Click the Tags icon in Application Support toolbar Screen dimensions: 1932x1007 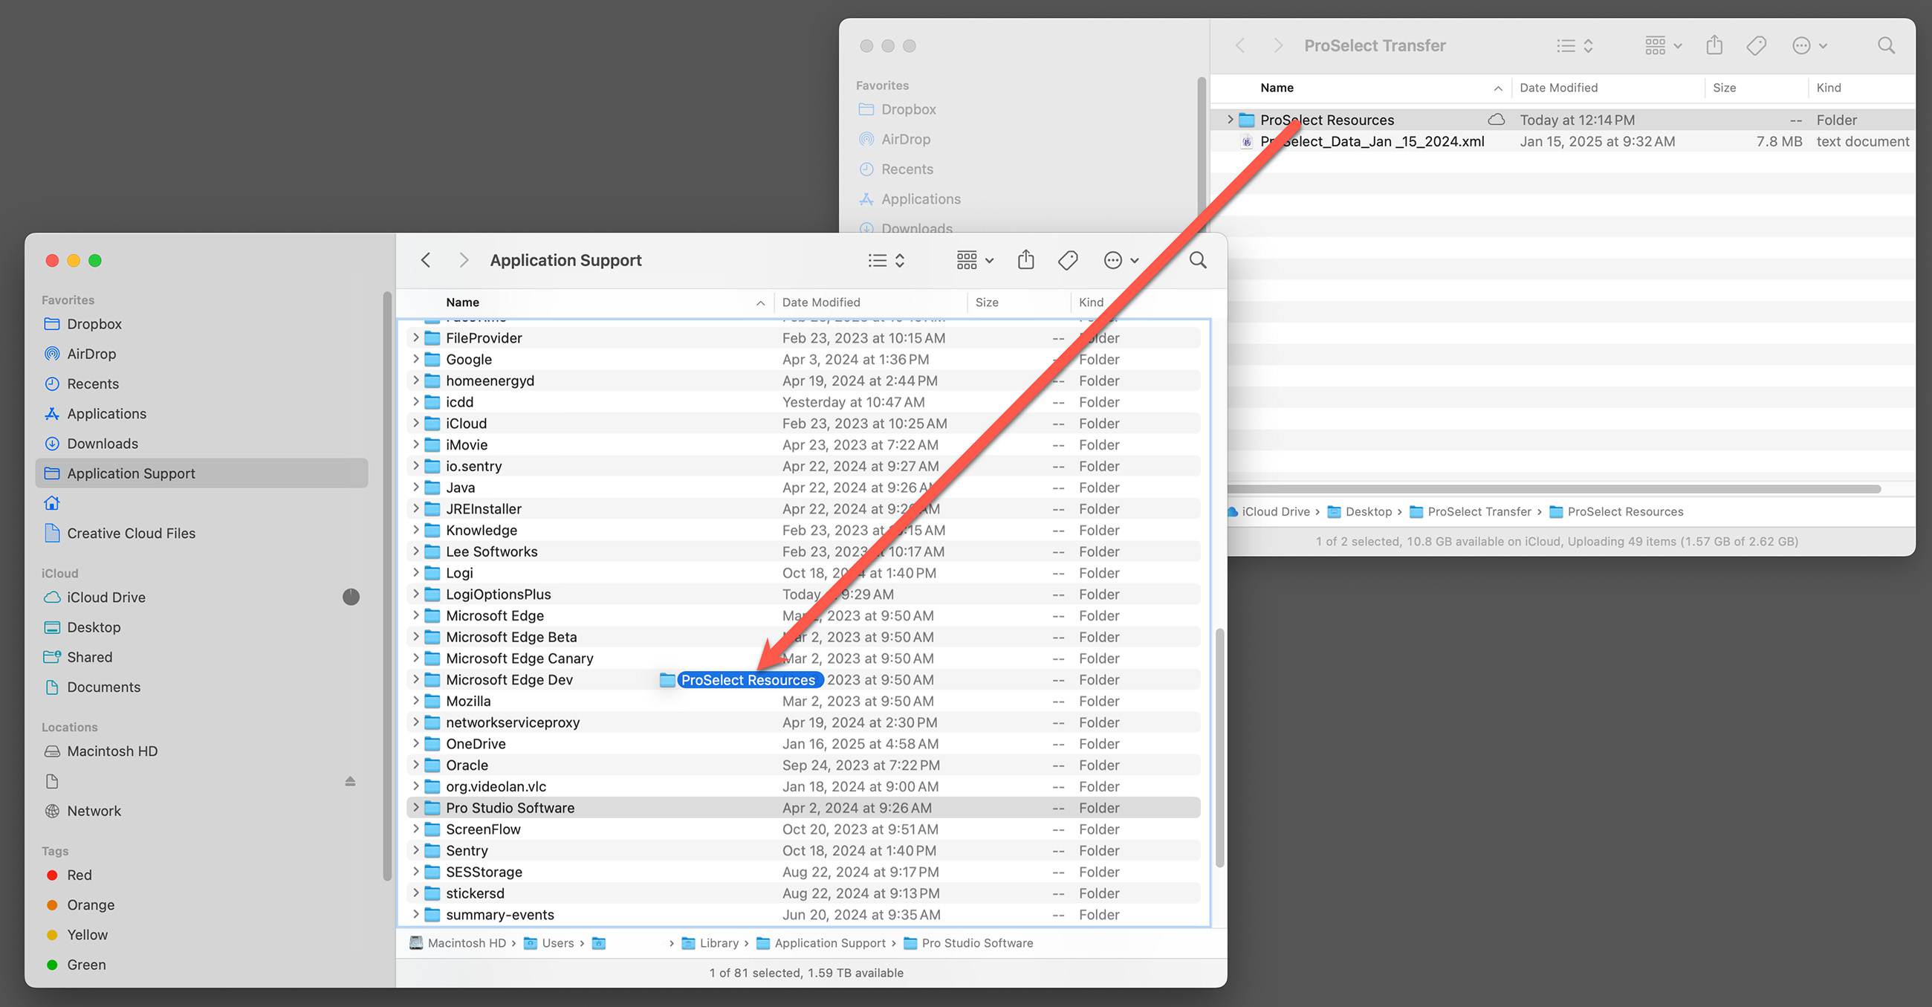1067,260
